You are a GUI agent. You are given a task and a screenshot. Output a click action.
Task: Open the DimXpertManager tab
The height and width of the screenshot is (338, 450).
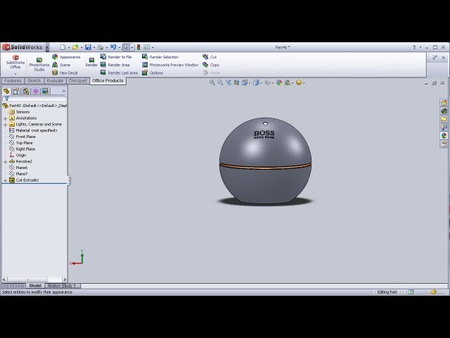(x=36, y=91)
